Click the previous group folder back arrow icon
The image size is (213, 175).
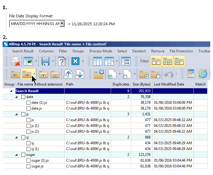point(15,74)
